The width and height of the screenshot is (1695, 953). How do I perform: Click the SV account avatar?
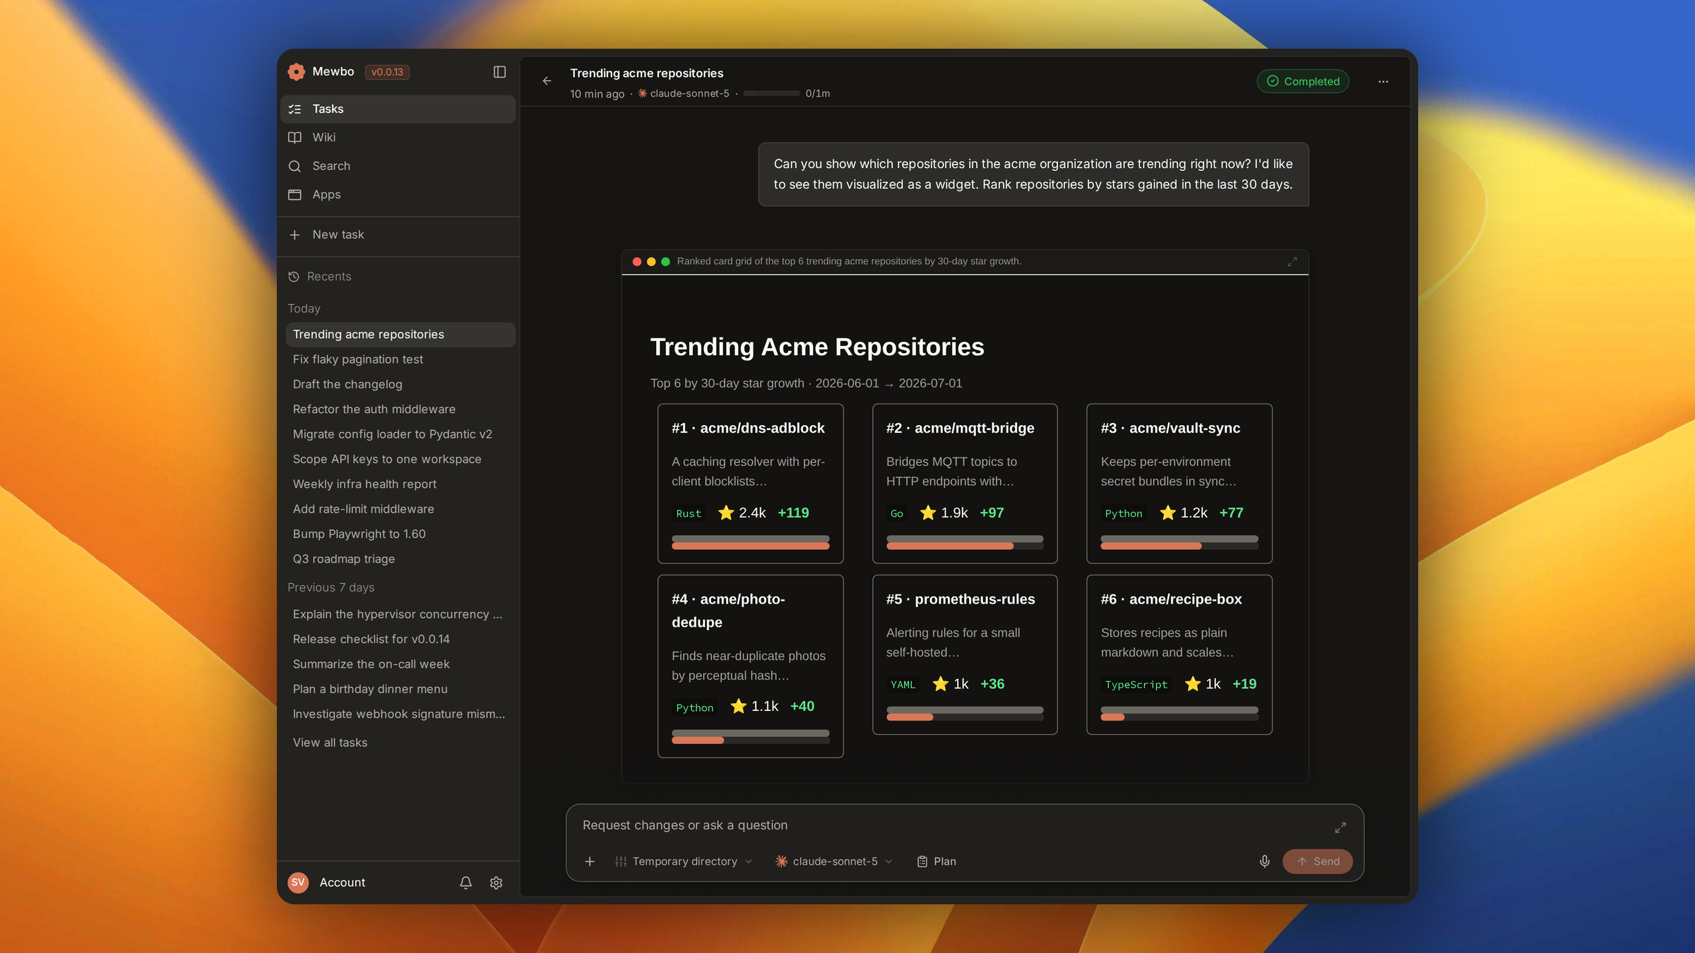click(x=298, y=882)
